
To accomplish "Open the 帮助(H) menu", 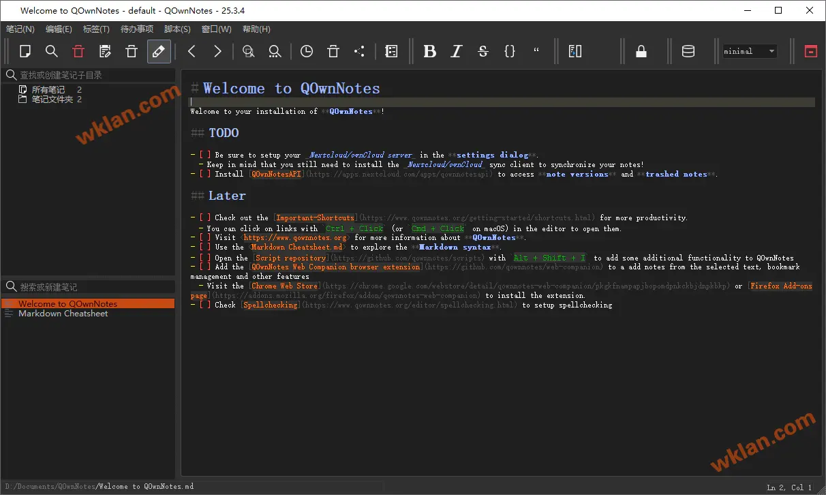I will click(256, 29).
